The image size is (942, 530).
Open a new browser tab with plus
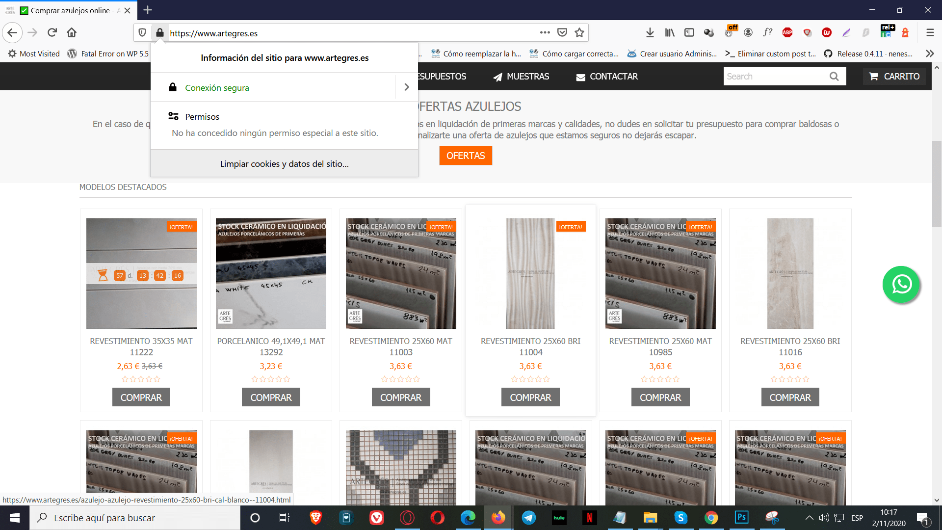coord(148,10)
